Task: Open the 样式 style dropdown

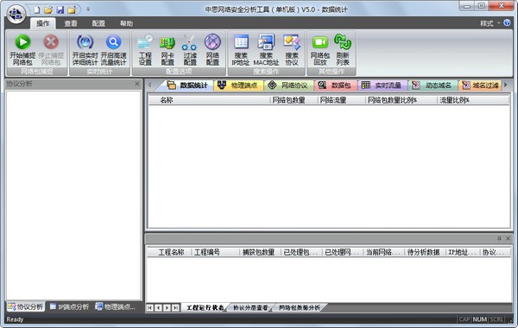Action: click(x=490, y=23)
